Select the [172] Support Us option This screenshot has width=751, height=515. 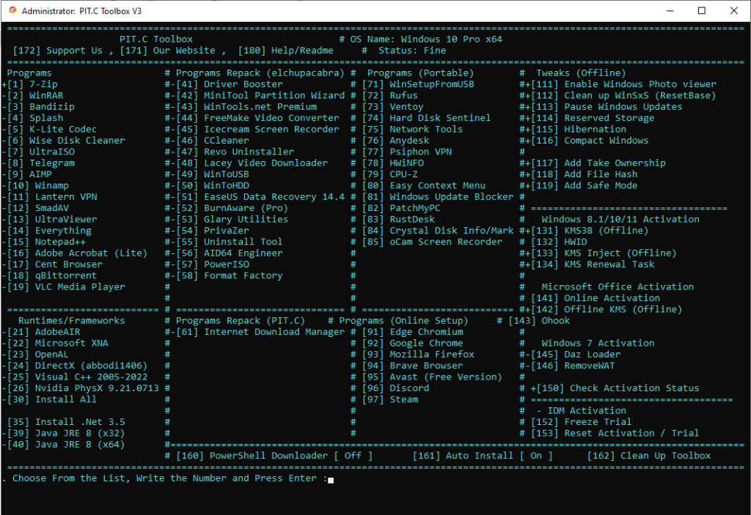coord(58,51)
